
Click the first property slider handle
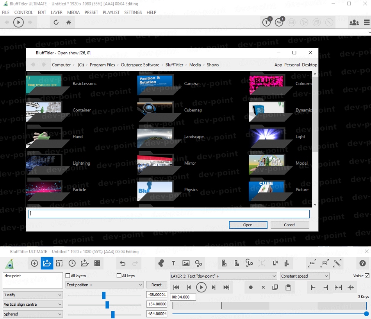[x=103, y=295]
